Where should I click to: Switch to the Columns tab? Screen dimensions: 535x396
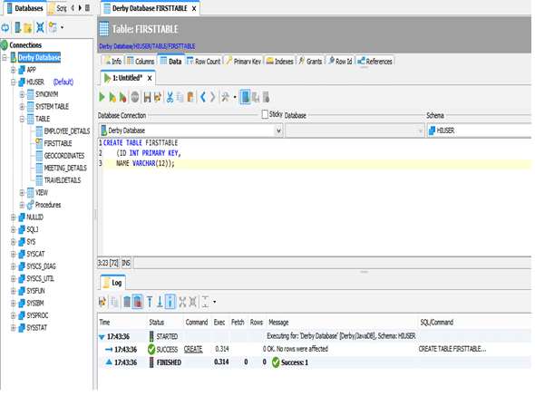click(x=141, y=61)
